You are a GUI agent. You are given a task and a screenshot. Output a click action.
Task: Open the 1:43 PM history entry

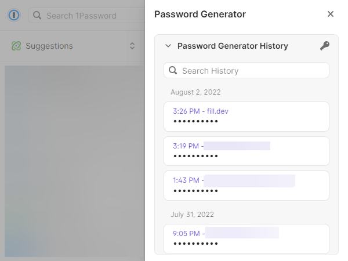tap(246, 186)
